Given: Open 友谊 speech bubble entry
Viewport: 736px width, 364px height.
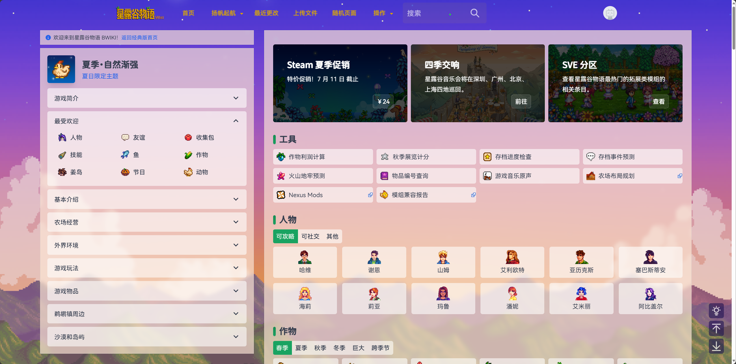Looking at the screenshot, I should (x=133, y=137).
